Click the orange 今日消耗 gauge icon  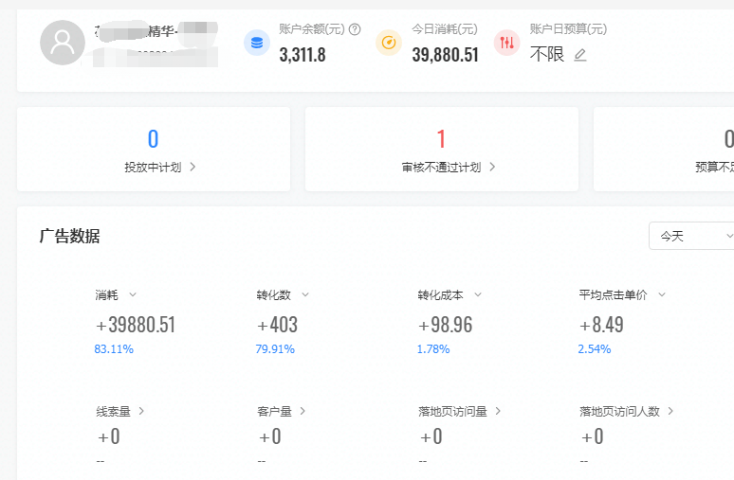389,43
